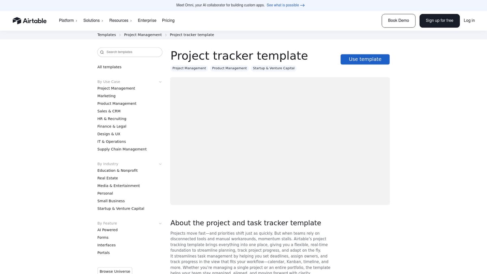Screen dimensions: 487x274
Task: Click the blue Use template button
Action: coord(365,59)
